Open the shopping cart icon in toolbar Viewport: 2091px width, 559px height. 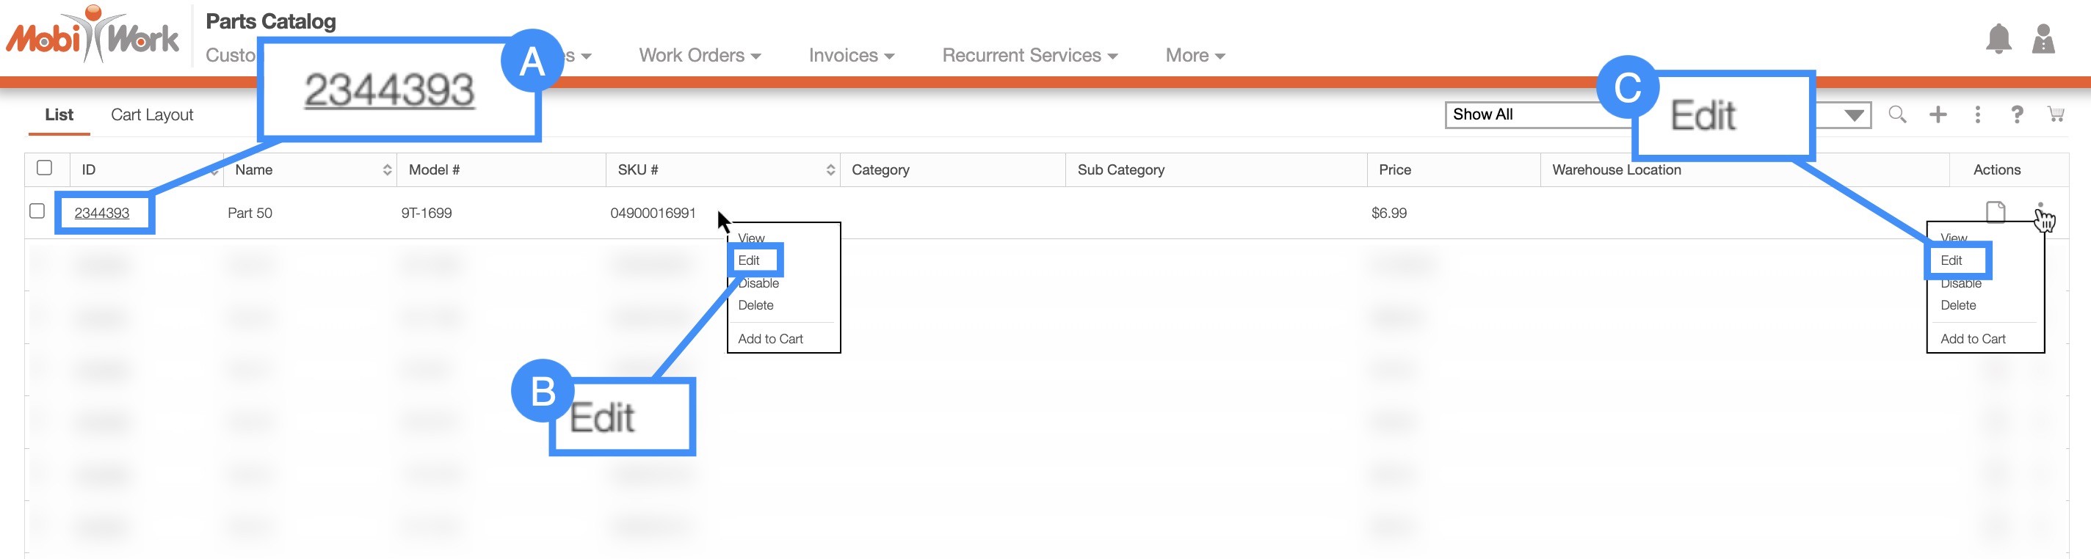point(2055,114)
